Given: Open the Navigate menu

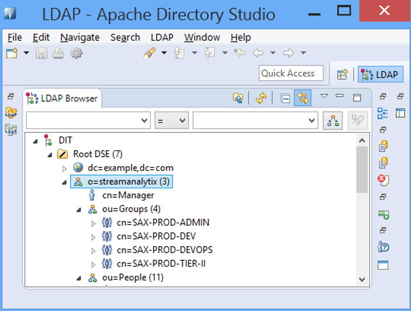Looking at the screenshot, I should pyautogui.click(x=80, y=37).
